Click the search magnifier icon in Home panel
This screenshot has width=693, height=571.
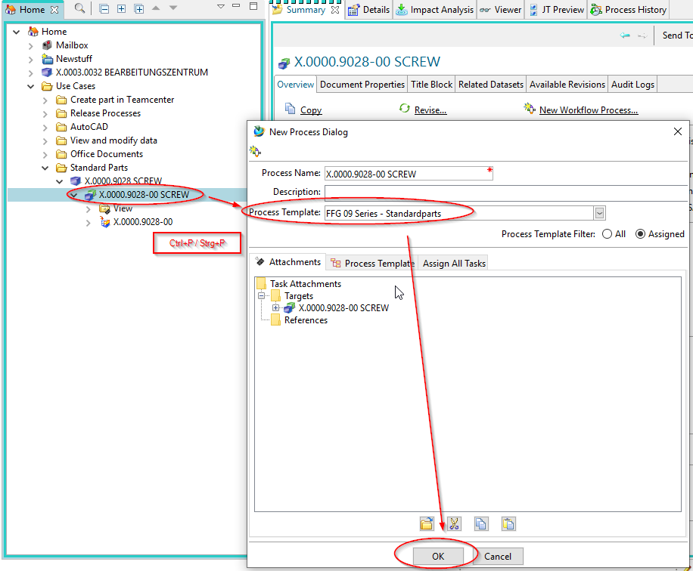point(79,9)
